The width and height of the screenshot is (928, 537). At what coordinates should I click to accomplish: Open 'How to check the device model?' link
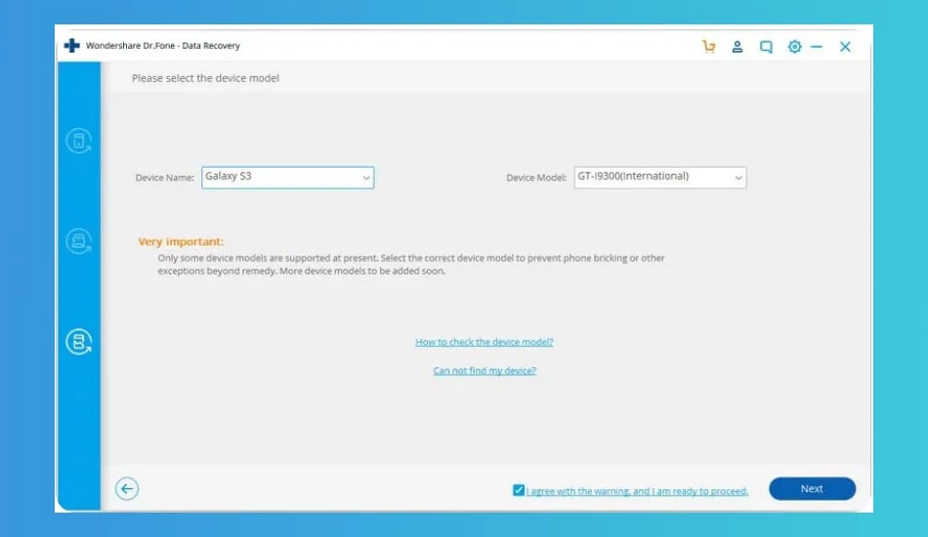pos(485,342)
